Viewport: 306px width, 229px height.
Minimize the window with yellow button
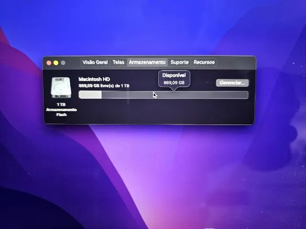(x=56, y=63)
